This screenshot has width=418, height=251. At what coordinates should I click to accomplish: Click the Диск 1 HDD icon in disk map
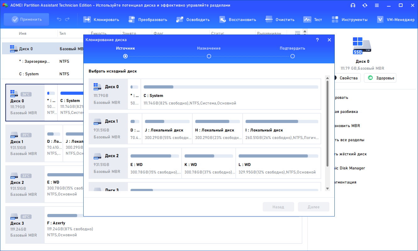[x=14, y=134]
